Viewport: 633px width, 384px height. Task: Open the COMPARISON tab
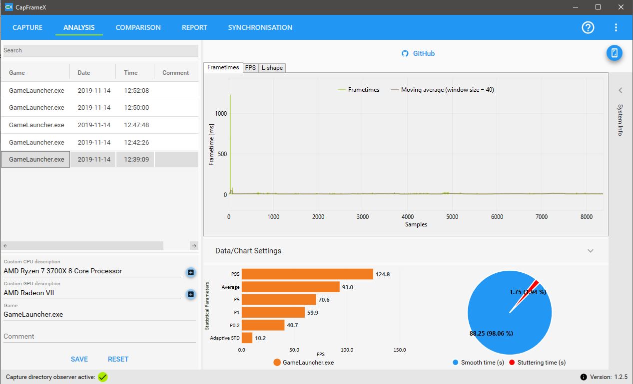pyautogui.click(x=138, y=27)
